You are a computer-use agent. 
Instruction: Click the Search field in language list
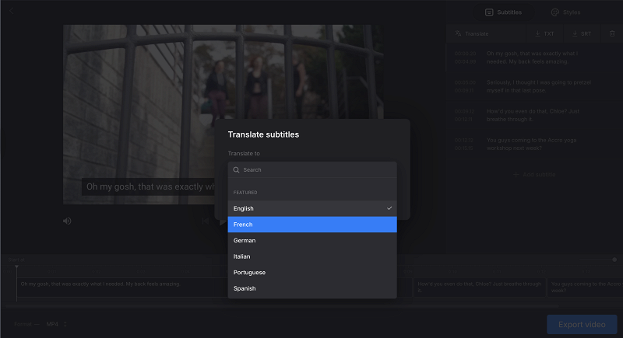click(312, 169)
